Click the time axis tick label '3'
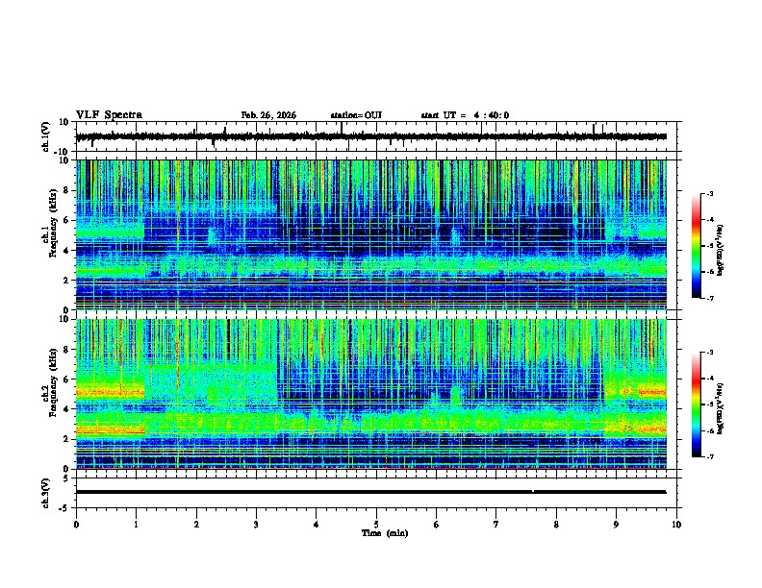 tap(256, 524)
